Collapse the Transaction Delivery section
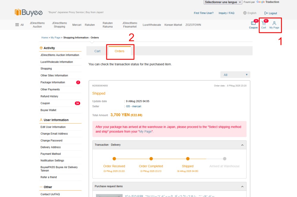This screenshot has width=297, height=197. (x=242, y=145)
